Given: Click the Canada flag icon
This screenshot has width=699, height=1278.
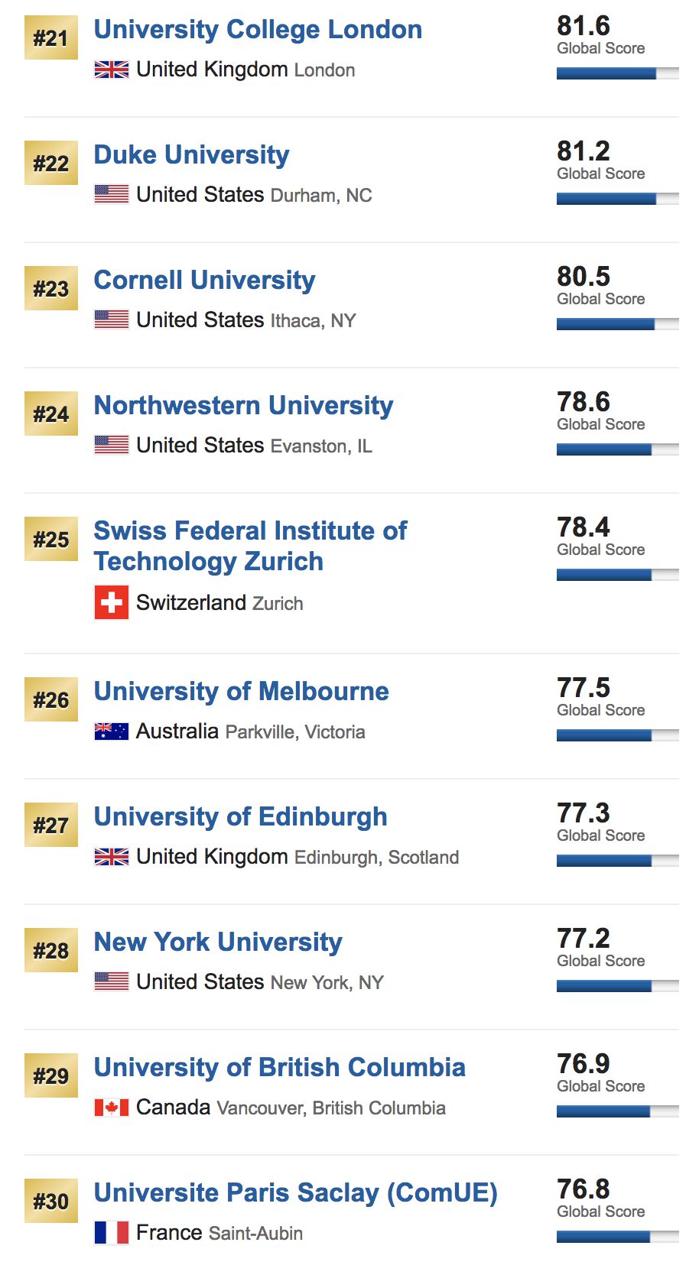Looking at the screenshot, I should (x=112, y=1108).
